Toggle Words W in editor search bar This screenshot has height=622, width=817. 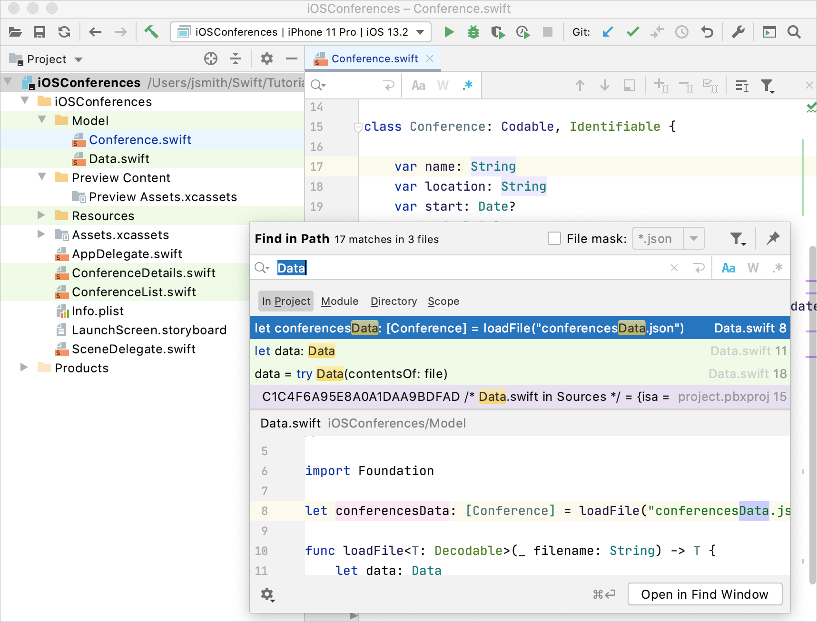443,86
